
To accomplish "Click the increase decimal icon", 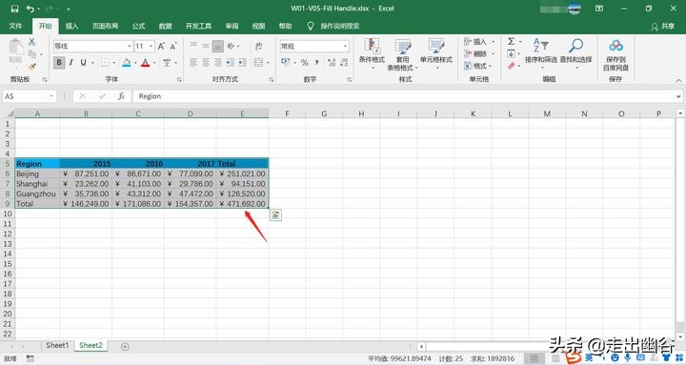I will [x=332, y=63].
